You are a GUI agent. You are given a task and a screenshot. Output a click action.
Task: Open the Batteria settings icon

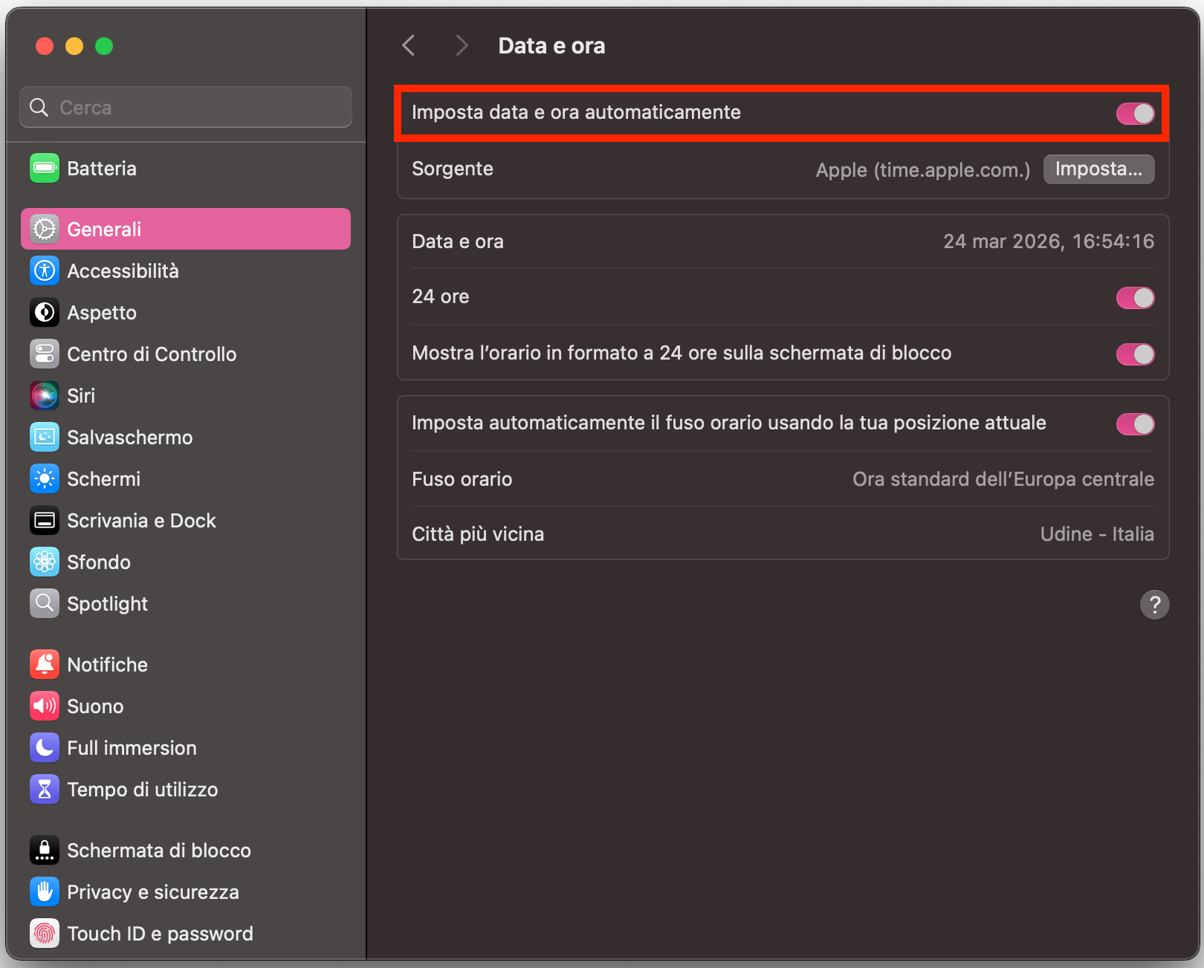(x=44, y=169)
